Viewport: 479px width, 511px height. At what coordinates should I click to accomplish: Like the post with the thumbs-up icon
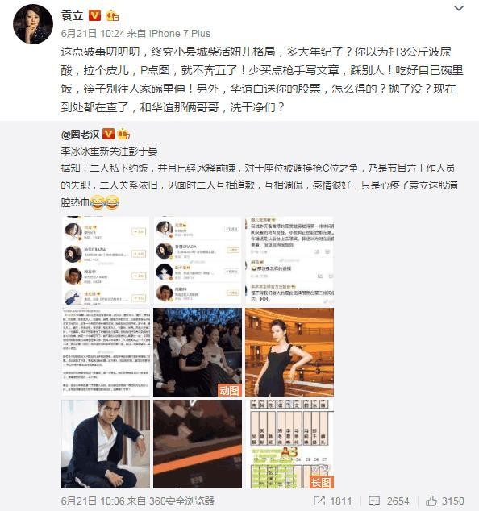(x=431, y=501)
